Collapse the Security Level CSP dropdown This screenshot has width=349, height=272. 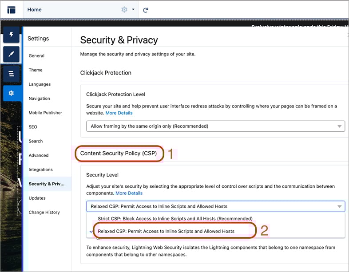pos(215,206)
